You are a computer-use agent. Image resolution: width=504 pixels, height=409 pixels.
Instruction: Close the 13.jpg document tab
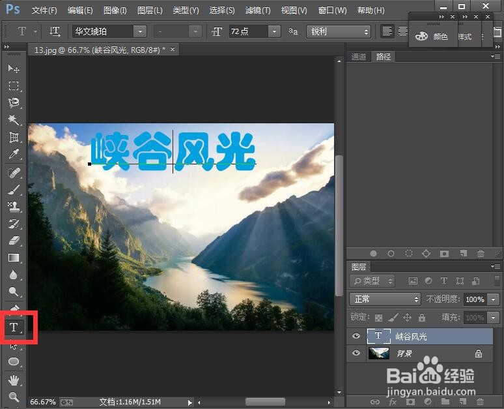(x=173, y=50)
